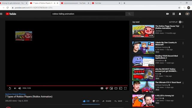Viewport: 192px width, 108px height.
Task: Activate the miniplayer
Action: point(111,88)
